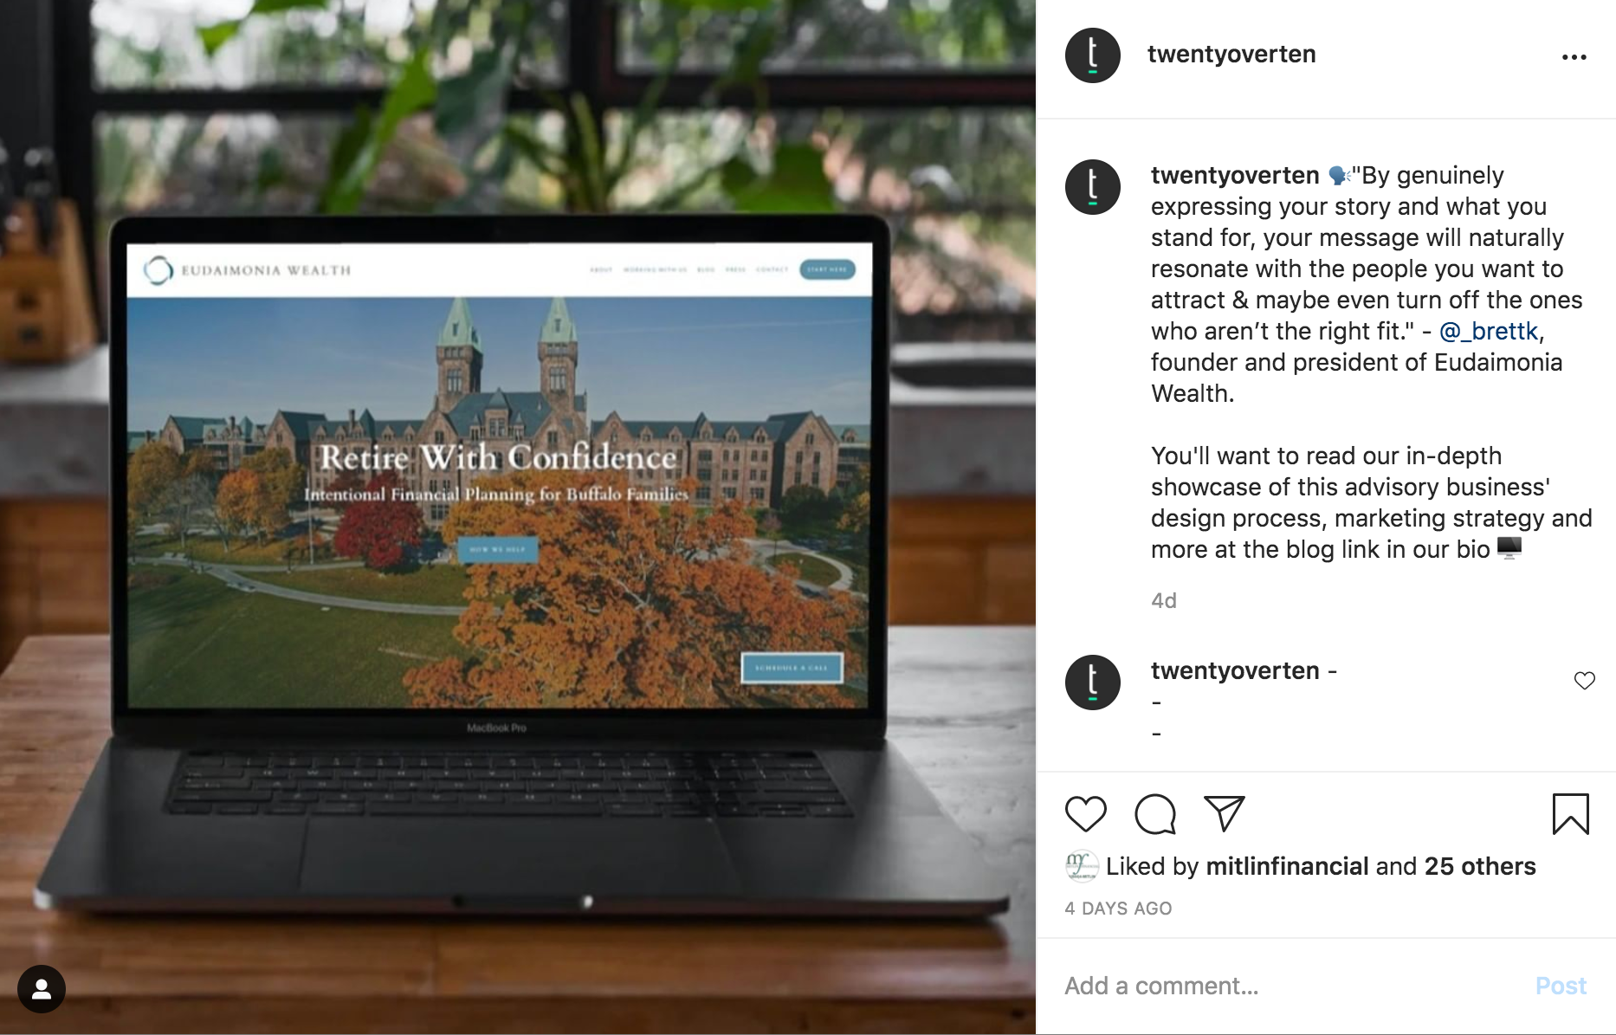Like the post with the heart icon
Screen dimensions: 1616x1035
[1085, 814]
